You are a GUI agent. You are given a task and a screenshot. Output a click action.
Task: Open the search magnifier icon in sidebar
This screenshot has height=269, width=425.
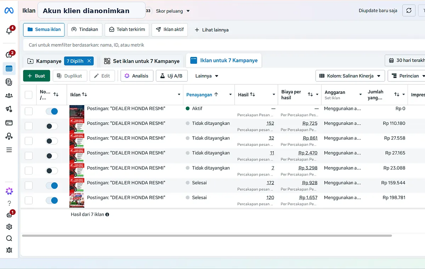(9, 238)
